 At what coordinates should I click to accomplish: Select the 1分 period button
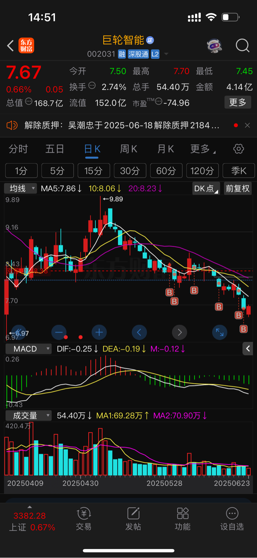[21, 171]
